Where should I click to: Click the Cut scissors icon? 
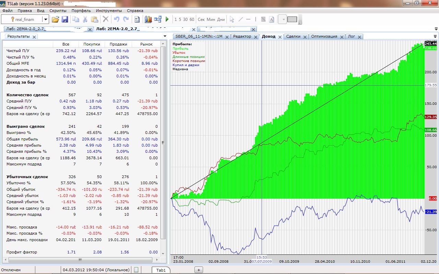[85, 20]
